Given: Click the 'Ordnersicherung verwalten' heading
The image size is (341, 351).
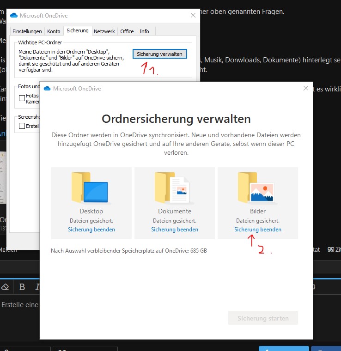Looking at the screenshot, I should pos(176,119).
